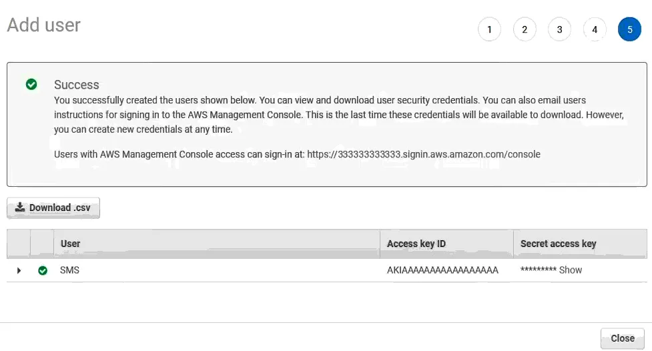Screen dimensions: 652x351
Task: Expand the SMS user row details
Action: [x=19, y=270]
